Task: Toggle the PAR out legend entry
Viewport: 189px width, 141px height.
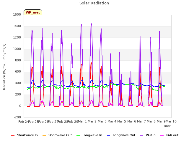Action: [169, 135]
